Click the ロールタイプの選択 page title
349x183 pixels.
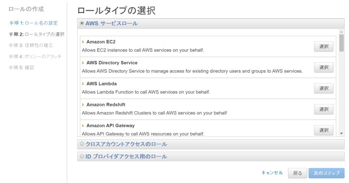116,10
